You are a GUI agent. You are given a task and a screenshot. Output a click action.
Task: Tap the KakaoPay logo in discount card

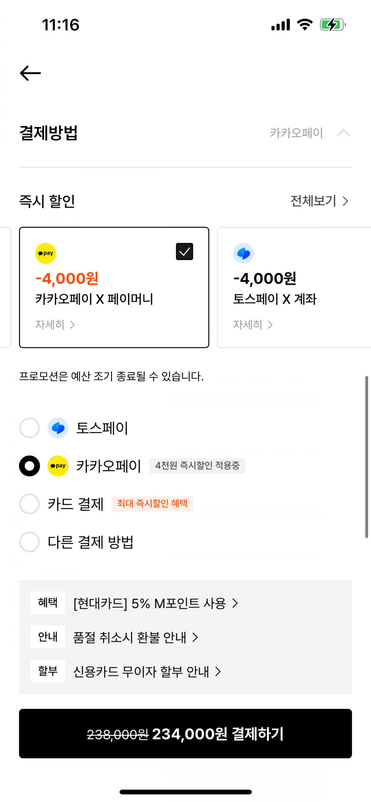pos(46,253)
